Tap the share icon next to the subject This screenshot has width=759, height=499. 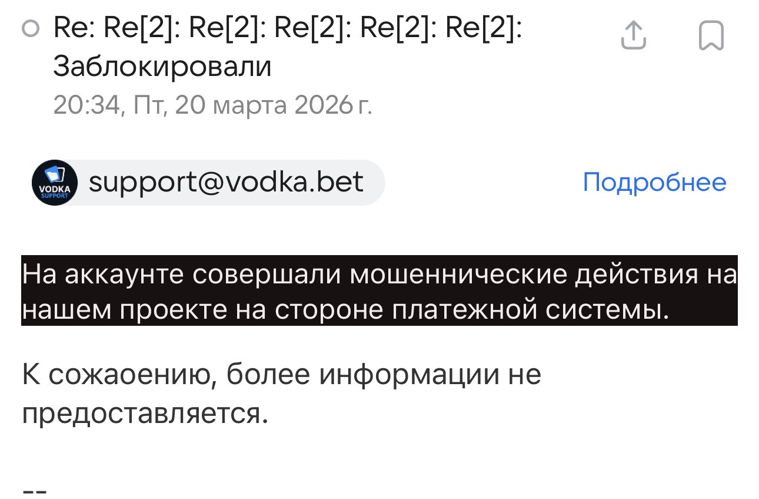click(633, 35)
